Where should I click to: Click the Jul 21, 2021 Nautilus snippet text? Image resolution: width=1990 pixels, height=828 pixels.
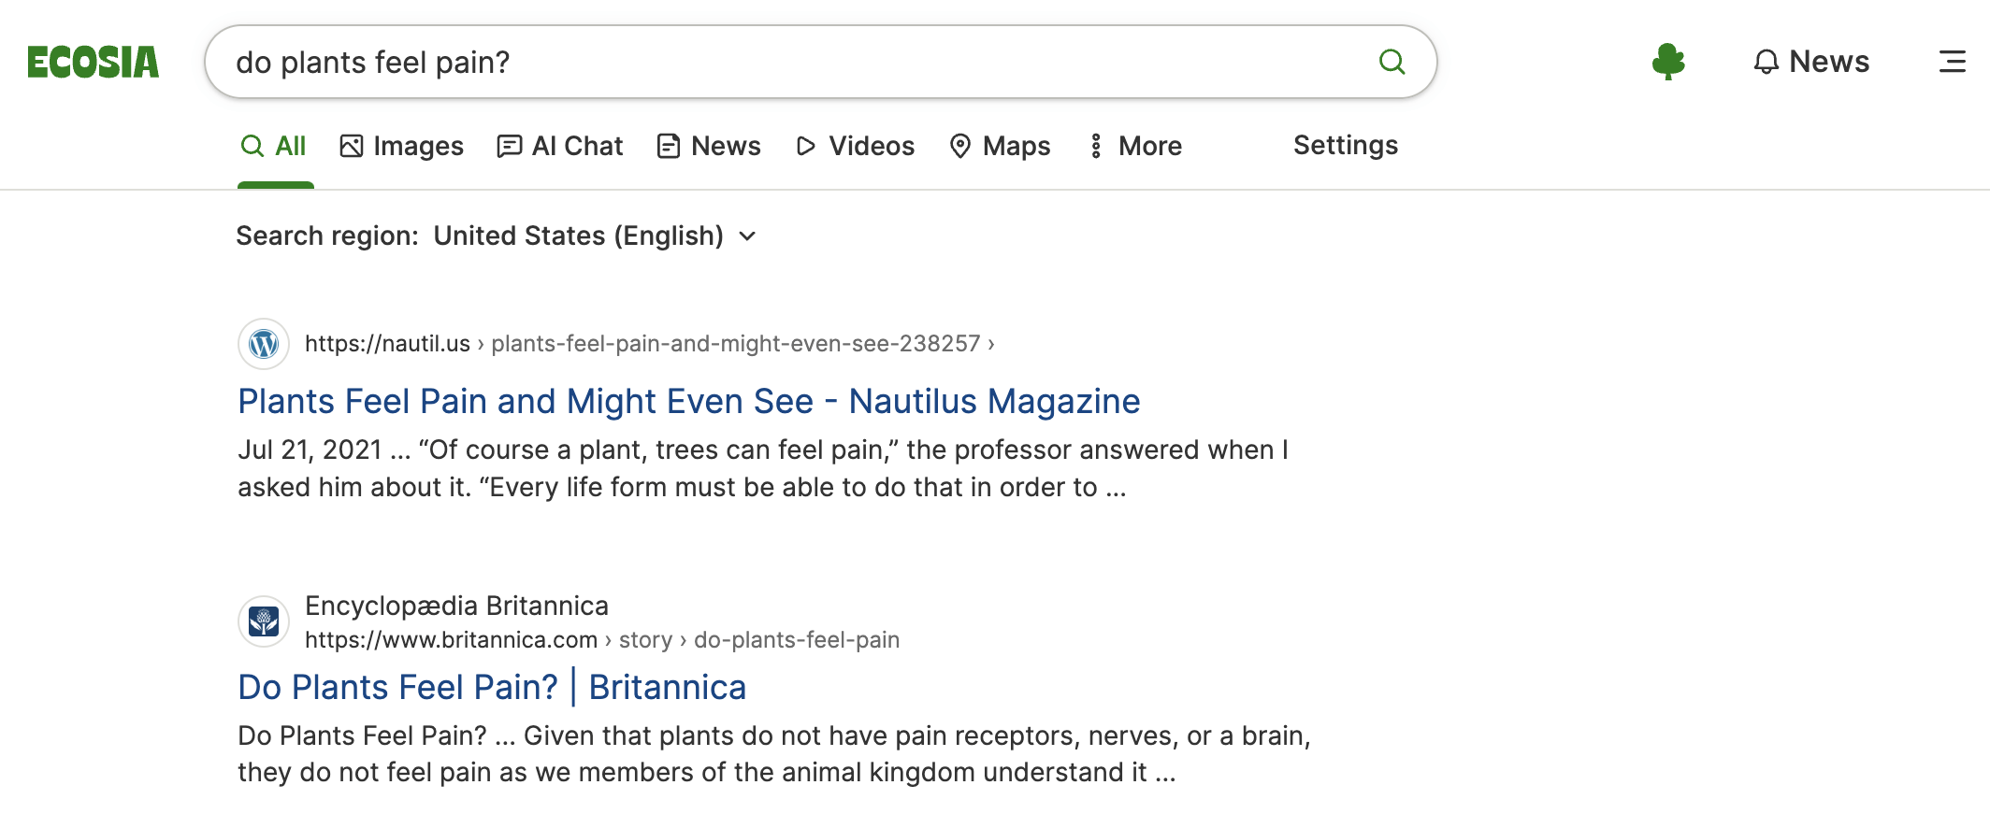(x=763, y=468)
